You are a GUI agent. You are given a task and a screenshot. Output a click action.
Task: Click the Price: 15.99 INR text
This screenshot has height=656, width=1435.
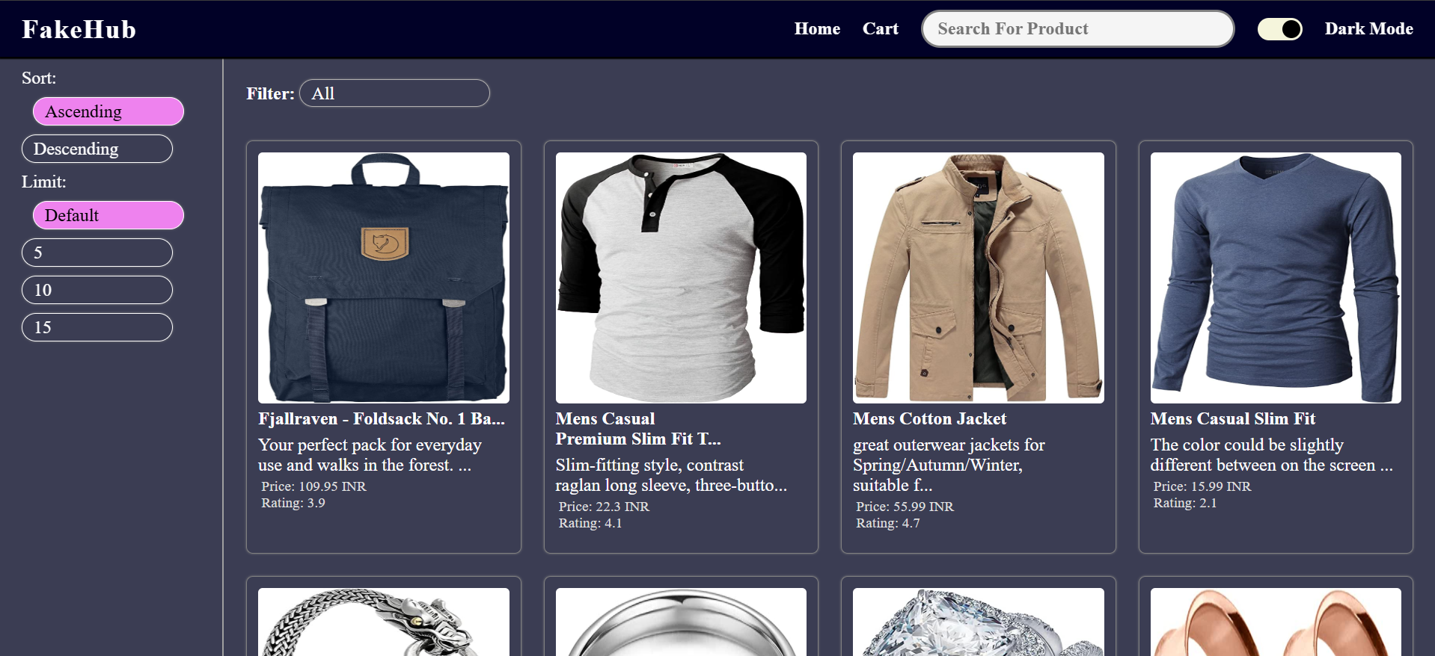1202,486
